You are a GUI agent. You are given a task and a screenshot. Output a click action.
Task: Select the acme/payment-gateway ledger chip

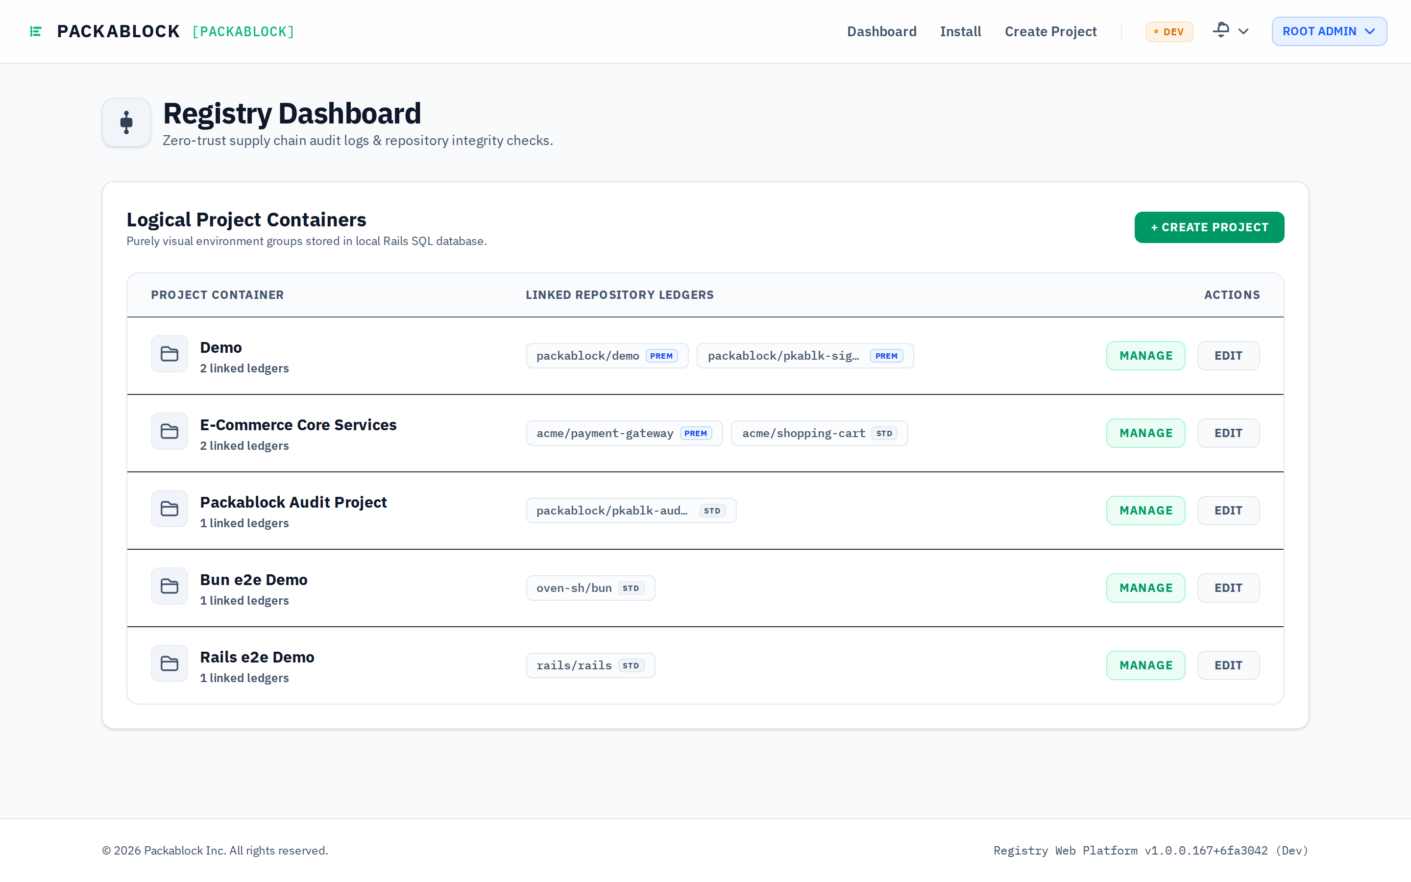tap(624, 434)
